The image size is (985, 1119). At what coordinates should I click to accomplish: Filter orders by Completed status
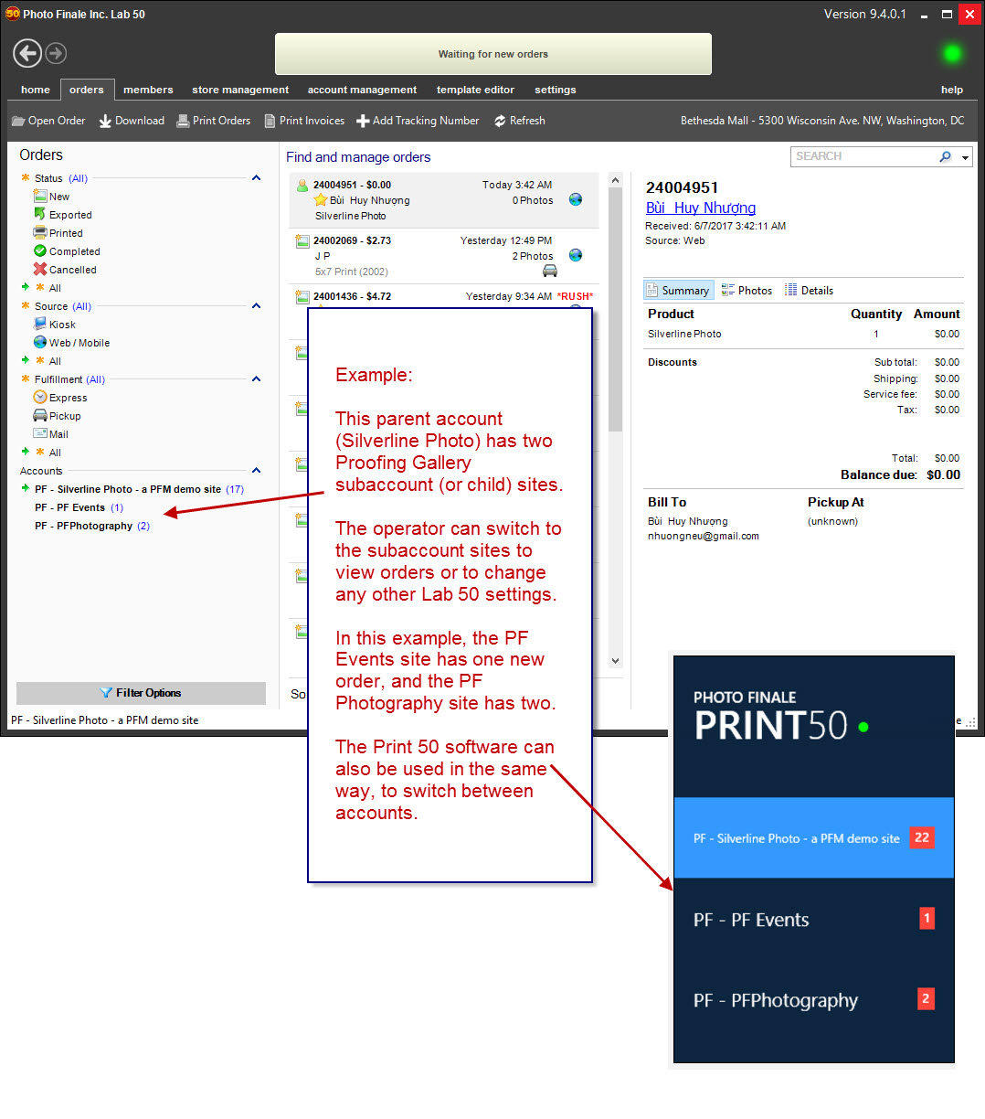[x=67, y=251]
